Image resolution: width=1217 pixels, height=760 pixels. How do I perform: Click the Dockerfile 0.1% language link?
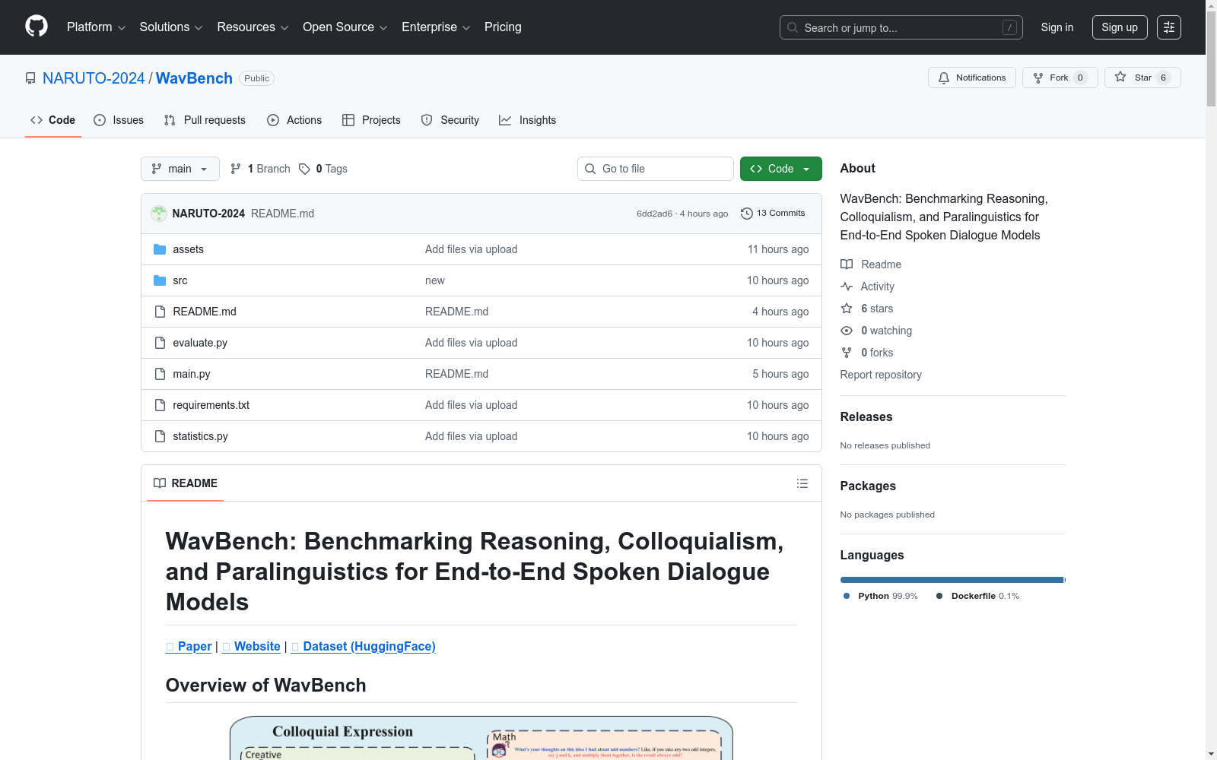pyautogui.click(x=978, y=596)
